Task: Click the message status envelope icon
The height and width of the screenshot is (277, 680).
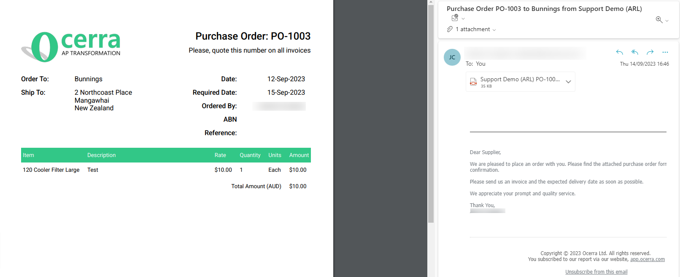Action: pyautogui.click(x=455, y=18)
